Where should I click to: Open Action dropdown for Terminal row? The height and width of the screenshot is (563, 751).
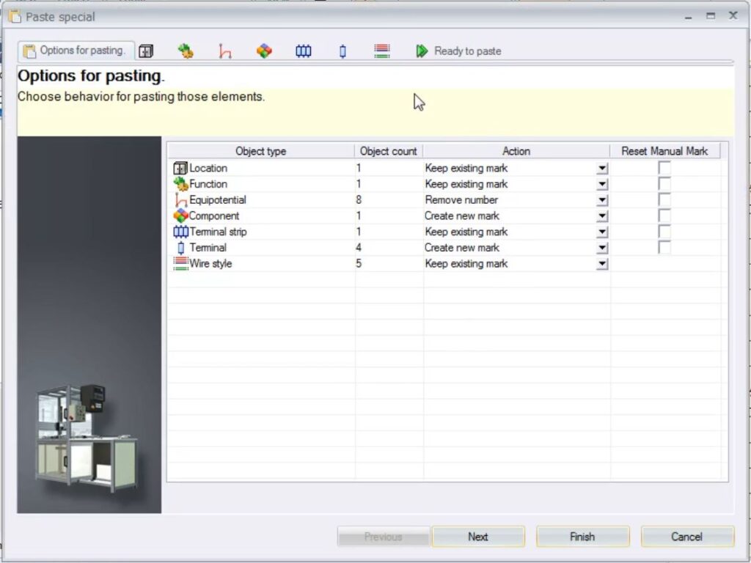(x=603, y=248)
